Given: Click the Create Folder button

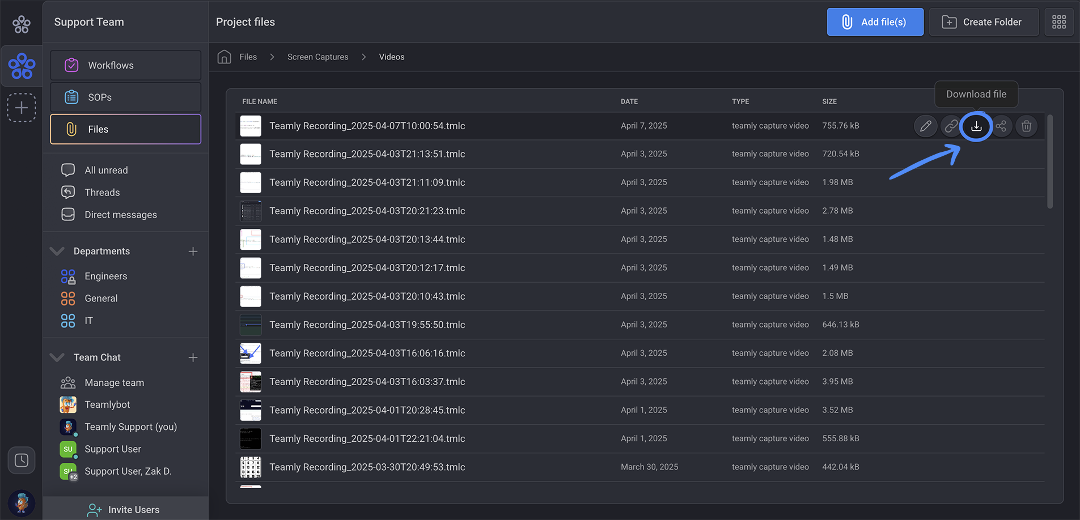Looking at the screenshot, I should point(984,22).
